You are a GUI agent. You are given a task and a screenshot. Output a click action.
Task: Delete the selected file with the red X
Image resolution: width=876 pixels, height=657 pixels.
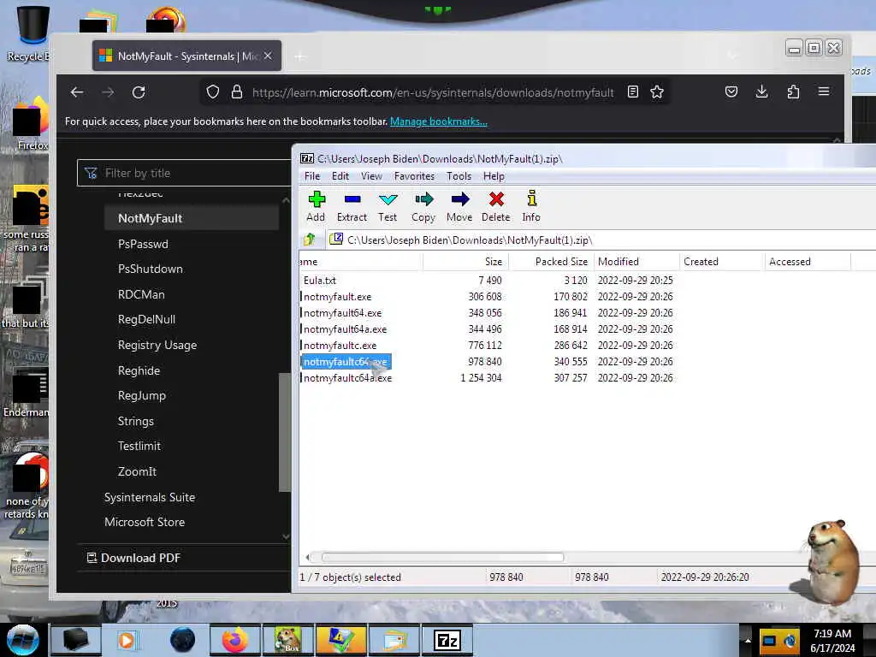click(495, 207)
